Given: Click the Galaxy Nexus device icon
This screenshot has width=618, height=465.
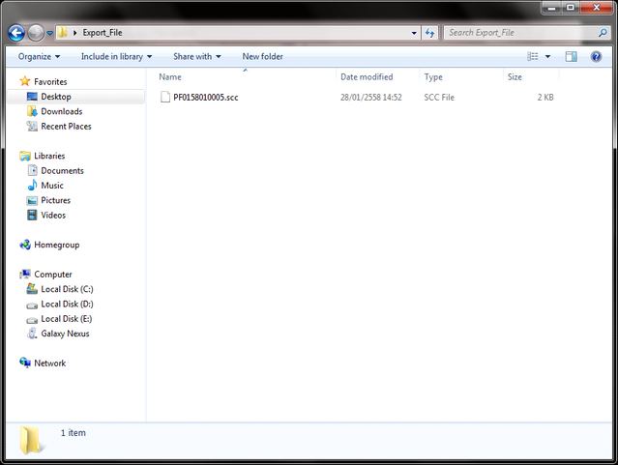Looking at the screenshot, I should (32, 334).
